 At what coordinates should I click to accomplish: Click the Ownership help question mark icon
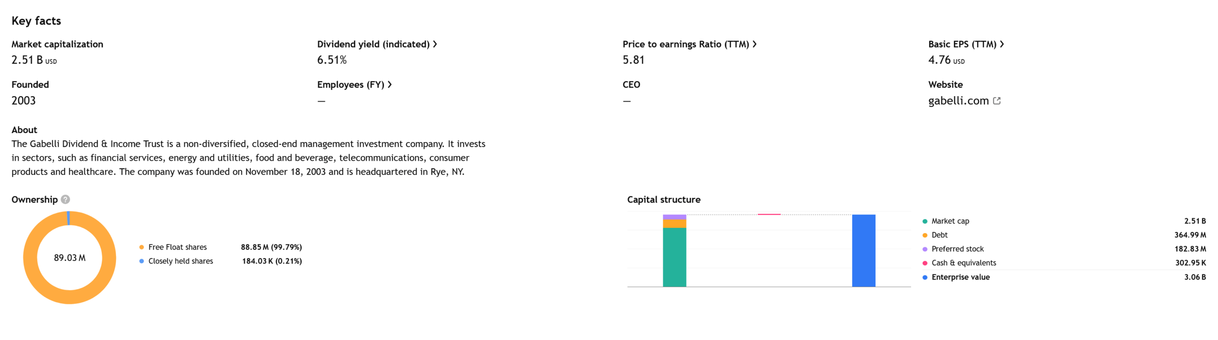(x=65, y=199)
